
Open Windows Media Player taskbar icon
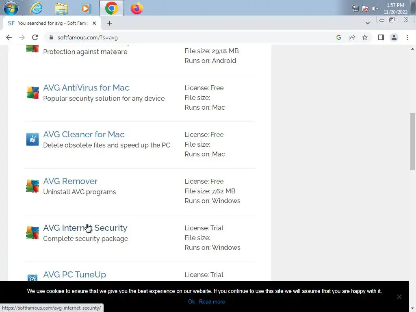[86, 8]
